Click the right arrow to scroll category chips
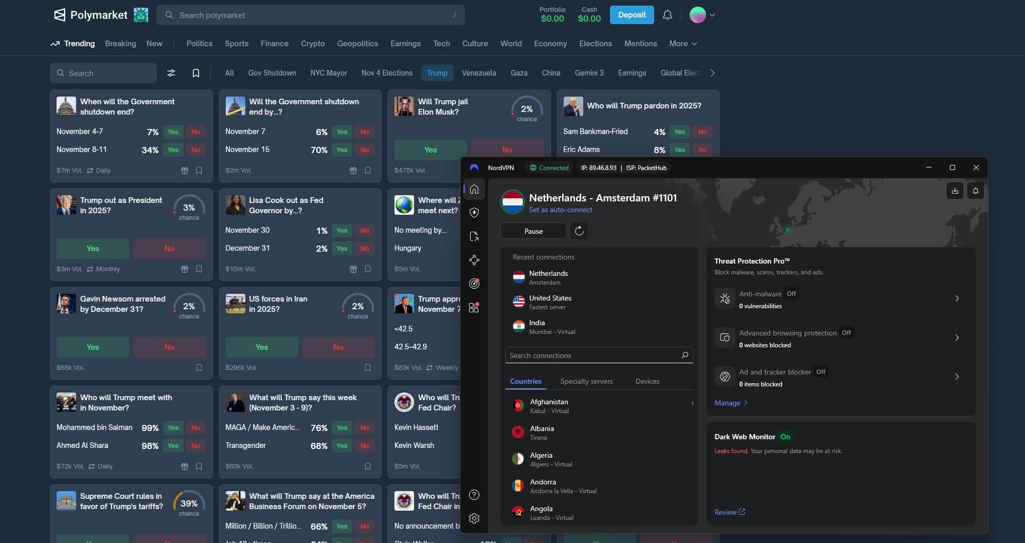Viewport: 1025px width, 543px height. click(x=712, y=73)
